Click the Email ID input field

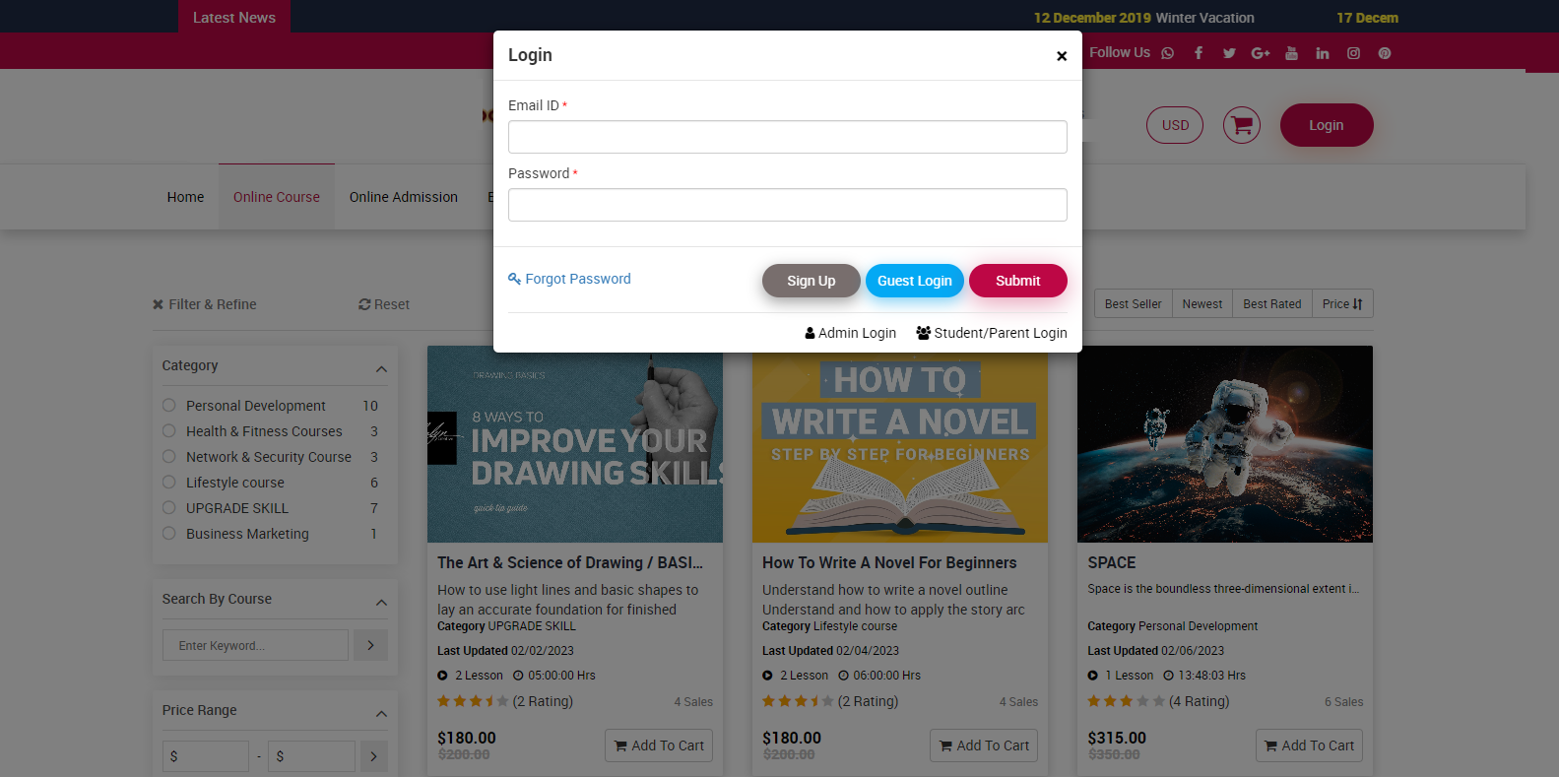[x=788, y=137]
